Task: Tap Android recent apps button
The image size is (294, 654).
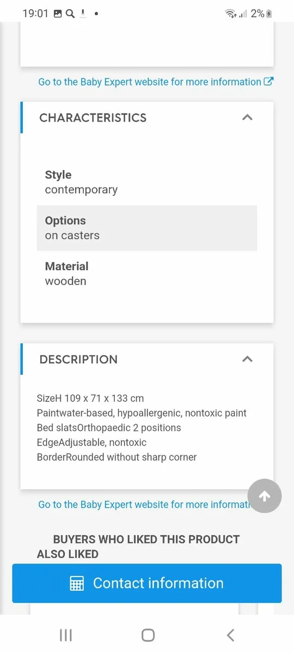Action: click(66, 635)
